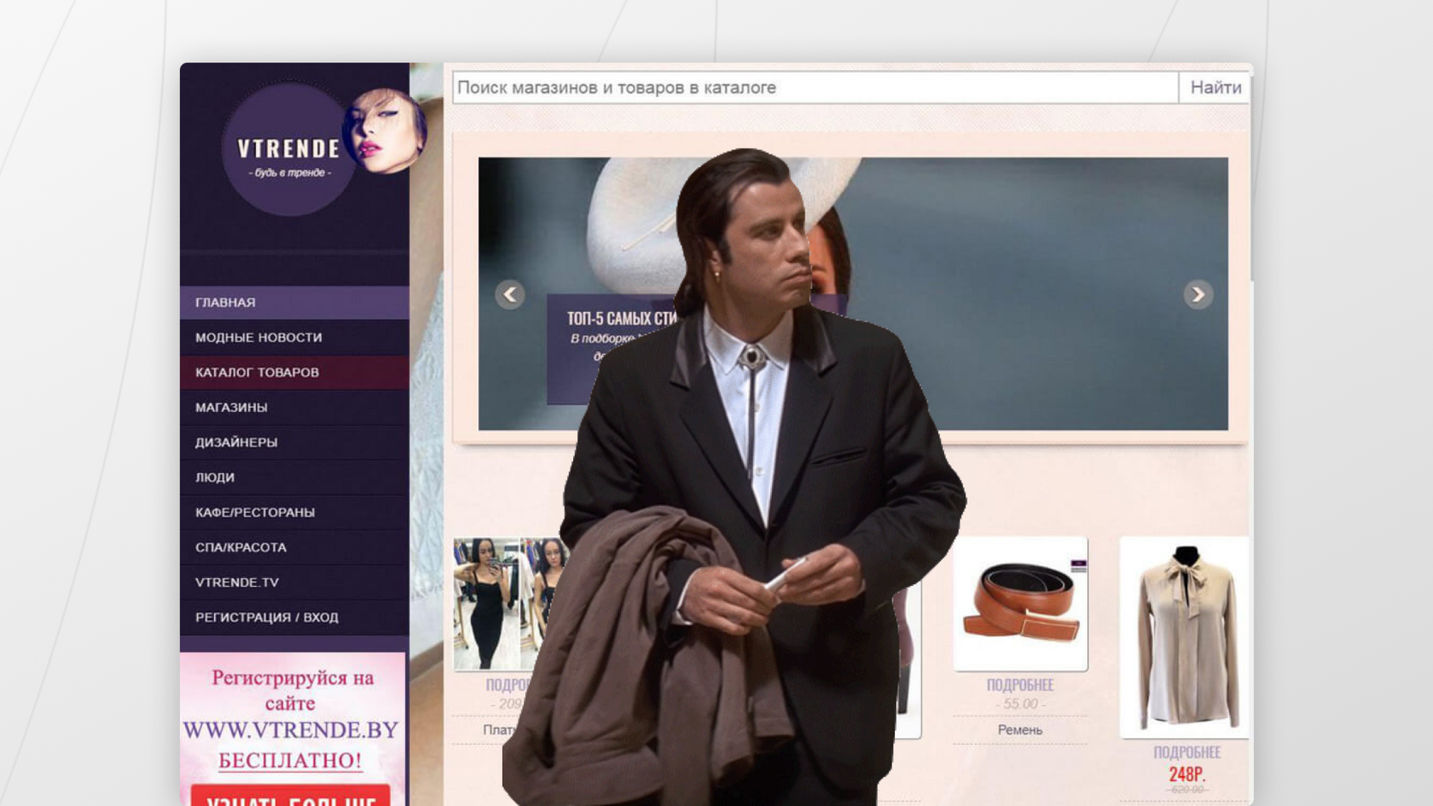Open the beige blouse product image

tap(1185, 637)
